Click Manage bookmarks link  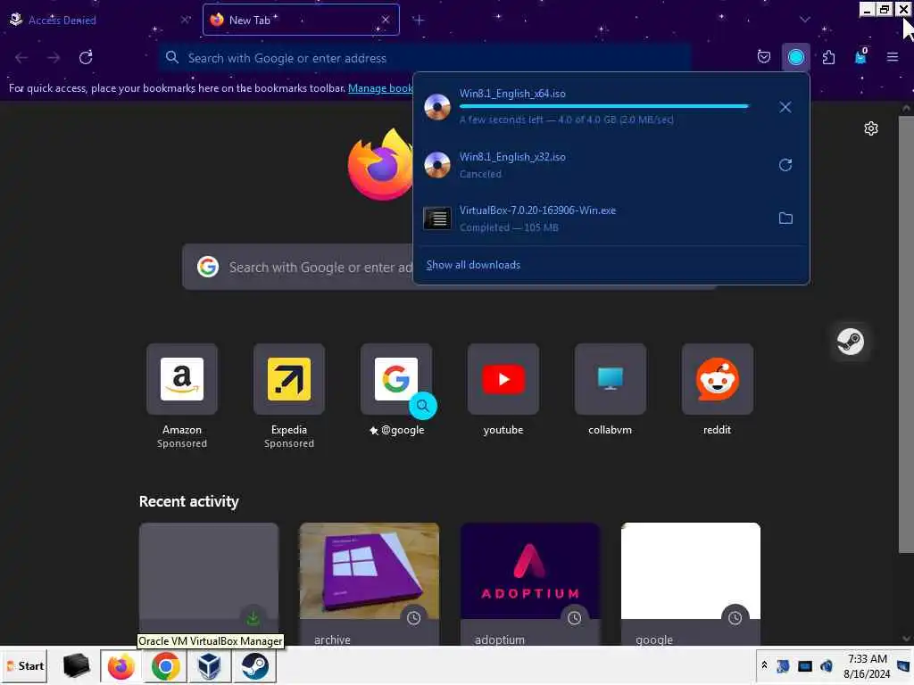pos(380,88)
